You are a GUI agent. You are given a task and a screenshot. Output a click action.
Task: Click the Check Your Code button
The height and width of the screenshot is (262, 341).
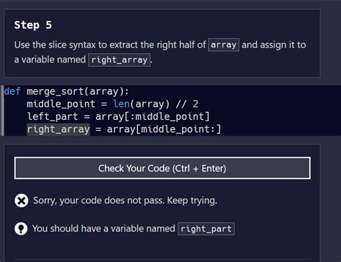click(x=163, y=168)
